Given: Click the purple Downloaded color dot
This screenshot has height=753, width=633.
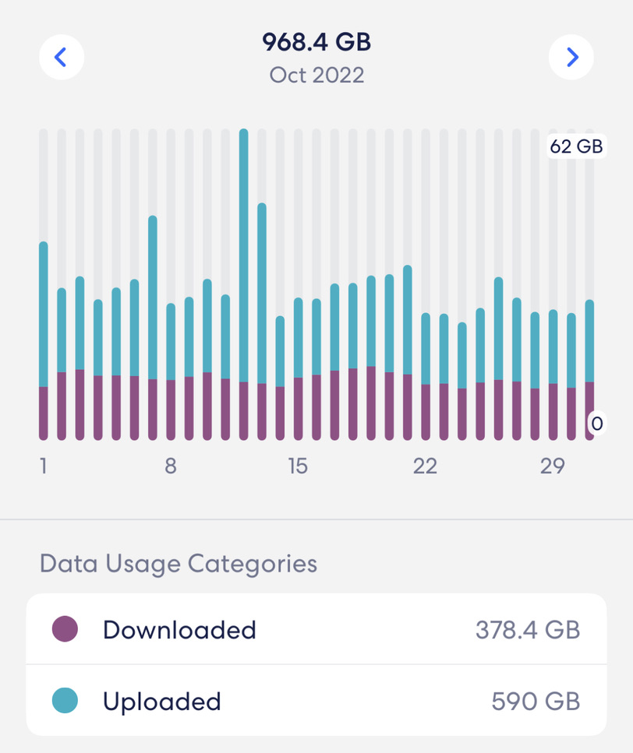Looking at the screenshot, I should pyautogui.click(x=65, y=629).
